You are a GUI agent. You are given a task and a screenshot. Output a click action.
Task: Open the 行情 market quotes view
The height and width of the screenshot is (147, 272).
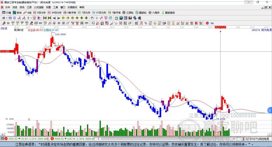point(6,13)
